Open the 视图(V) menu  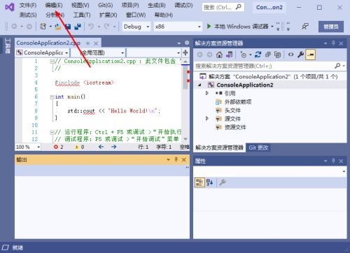click(x=80, y=6)
